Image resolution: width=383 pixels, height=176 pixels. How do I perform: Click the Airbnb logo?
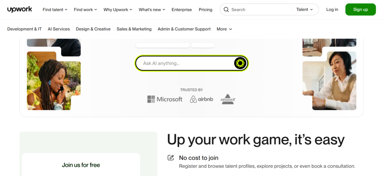click(201, 99)
